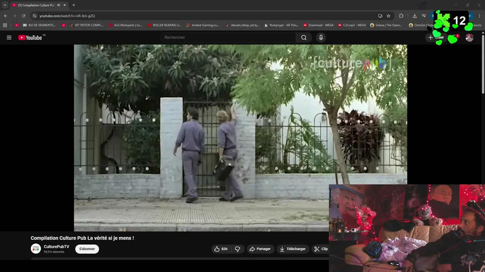This screenshot has width=485, height=272.
Task: Reload the page with the refresh icon
Action: (23, 16)
